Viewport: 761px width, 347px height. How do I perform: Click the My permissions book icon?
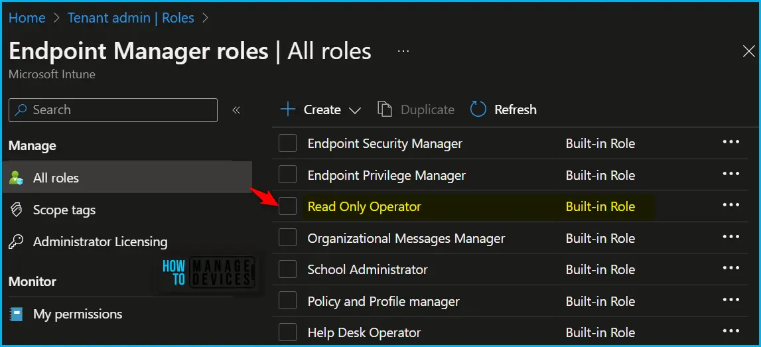[x=16, y=314]
